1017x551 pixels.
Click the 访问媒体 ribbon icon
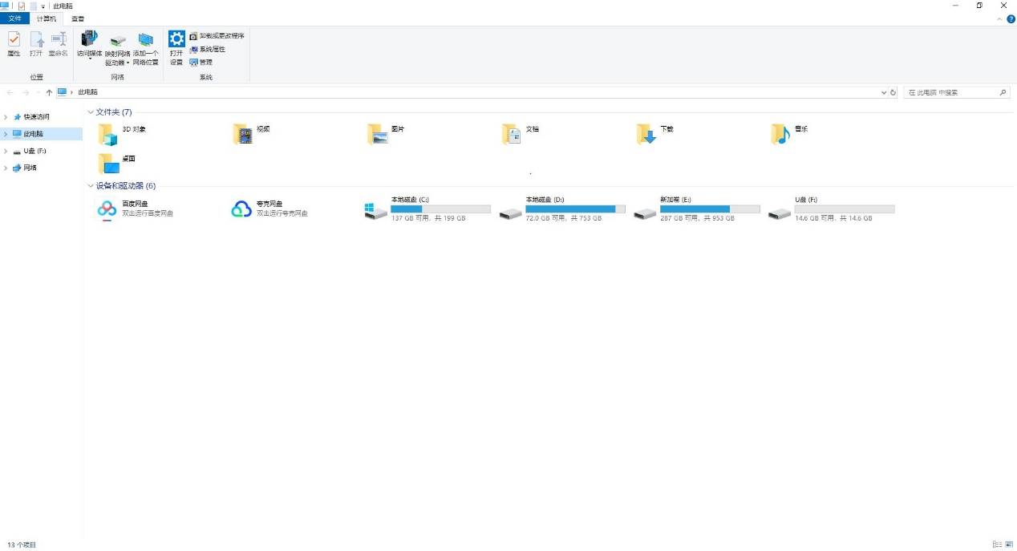pyautogui.click(x=89, y=44)
